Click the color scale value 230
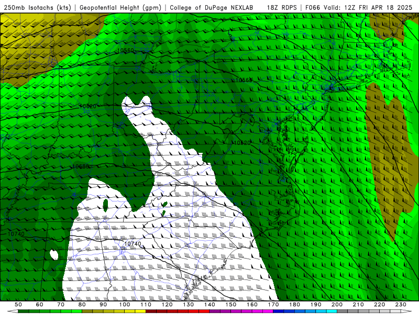Screen dimensions: 419x314 pos(401,305)
